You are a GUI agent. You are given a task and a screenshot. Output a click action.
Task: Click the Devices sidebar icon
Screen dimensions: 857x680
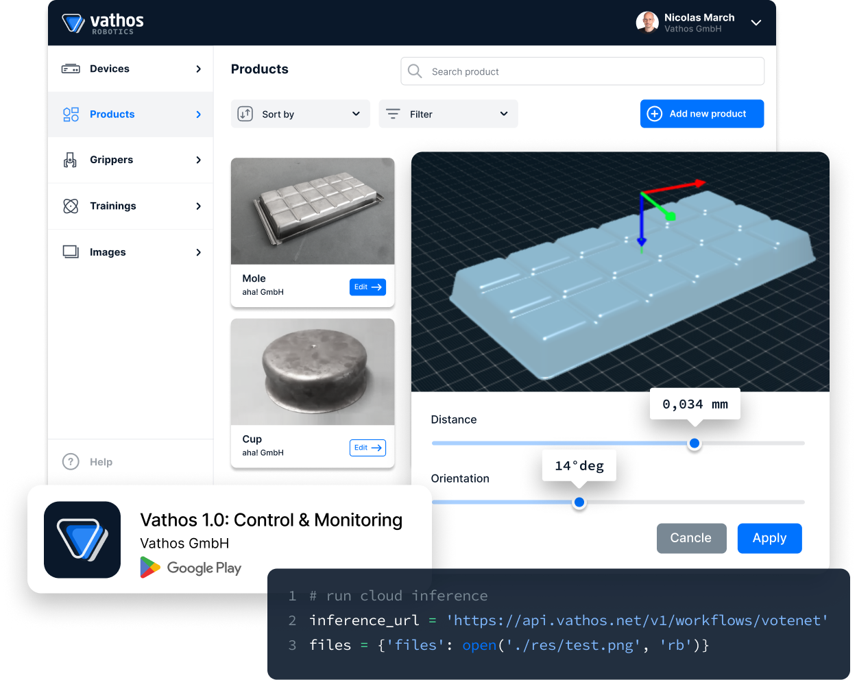pos(71,69)
